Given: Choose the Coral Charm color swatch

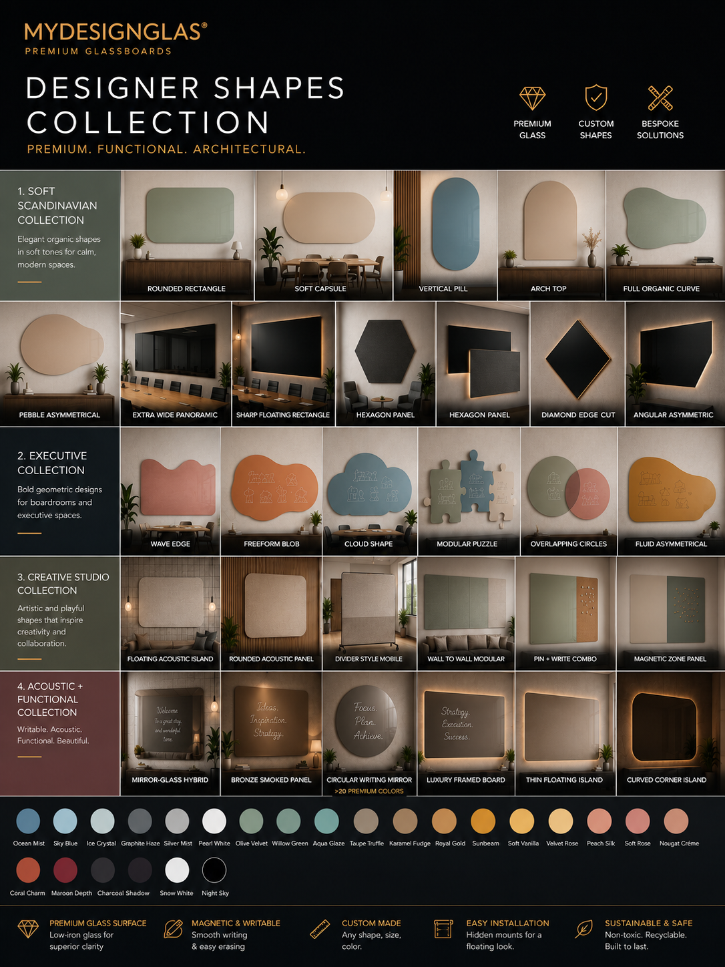Looking at the screenshot, I should (x=28, y=870).
